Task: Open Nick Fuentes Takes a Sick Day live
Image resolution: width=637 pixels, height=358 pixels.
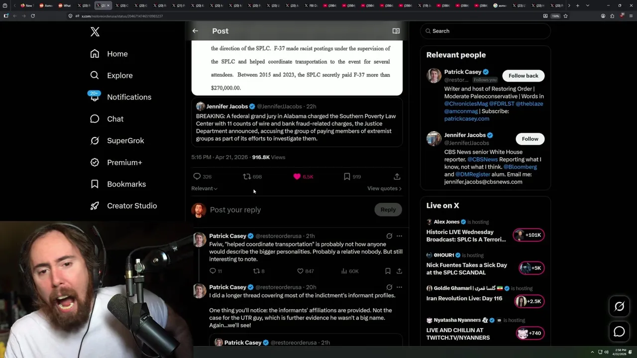Action: (467, 269)
